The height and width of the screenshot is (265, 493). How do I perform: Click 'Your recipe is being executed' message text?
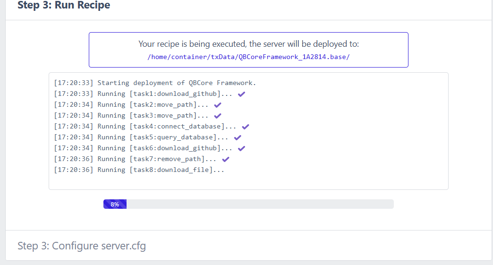click(x=248, y=44)
